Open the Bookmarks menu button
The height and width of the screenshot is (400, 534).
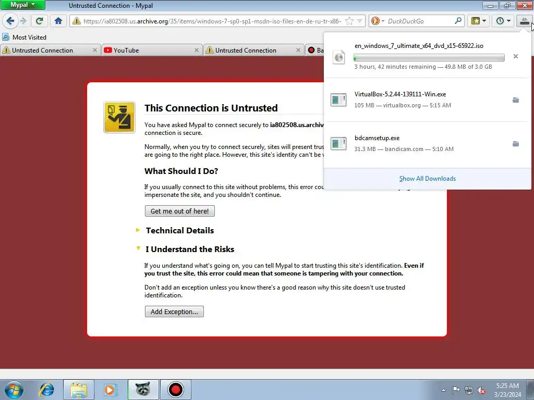click(x=478, y=21)
